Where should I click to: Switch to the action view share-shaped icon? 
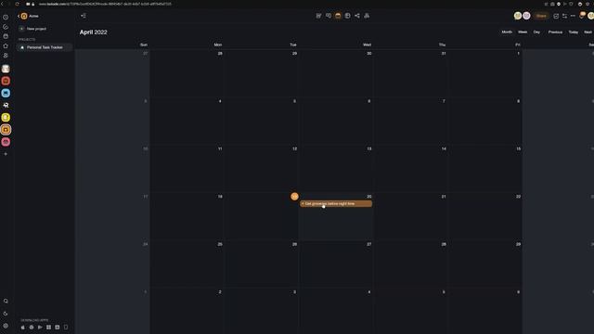[357, 16]
